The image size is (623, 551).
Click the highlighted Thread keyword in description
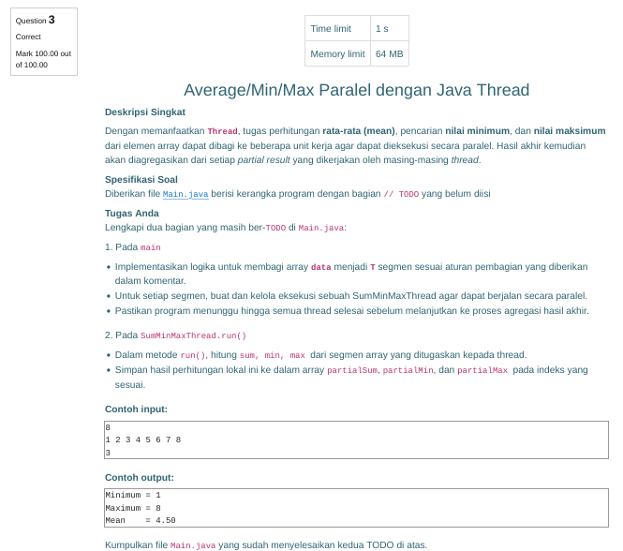click(x=222, y=131)
